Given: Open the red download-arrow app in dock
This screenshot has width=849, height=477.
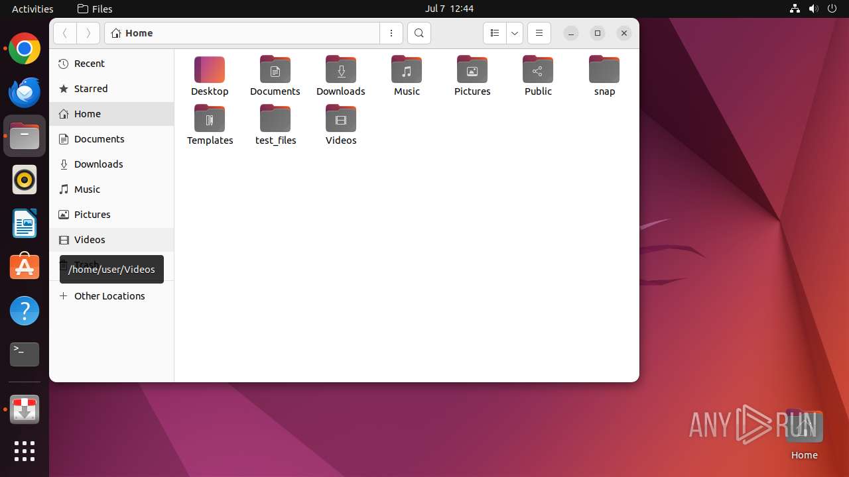Looking at the screenshot, I should click(25, 410).
